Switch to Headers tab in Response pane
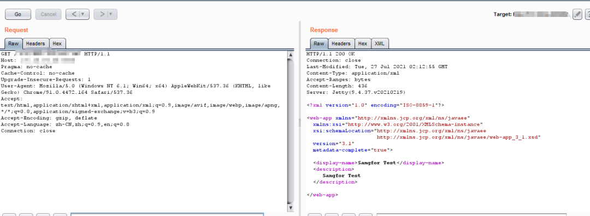The height and width of the screenshot is (216, 590). click(x=341, y=44)
